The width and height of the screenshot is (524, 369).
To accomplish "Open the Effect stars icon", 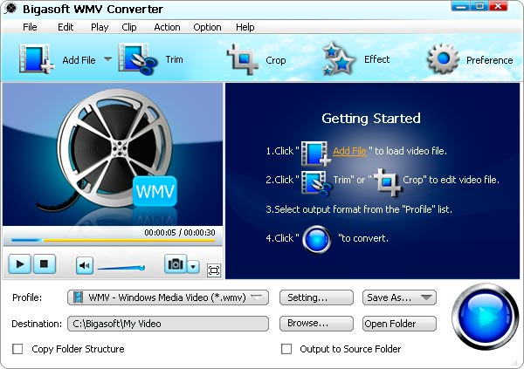I will pyautogui.click(x=338, y=58).
